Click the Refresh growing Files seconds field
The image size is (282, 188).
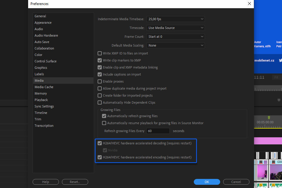pos(158,131)
